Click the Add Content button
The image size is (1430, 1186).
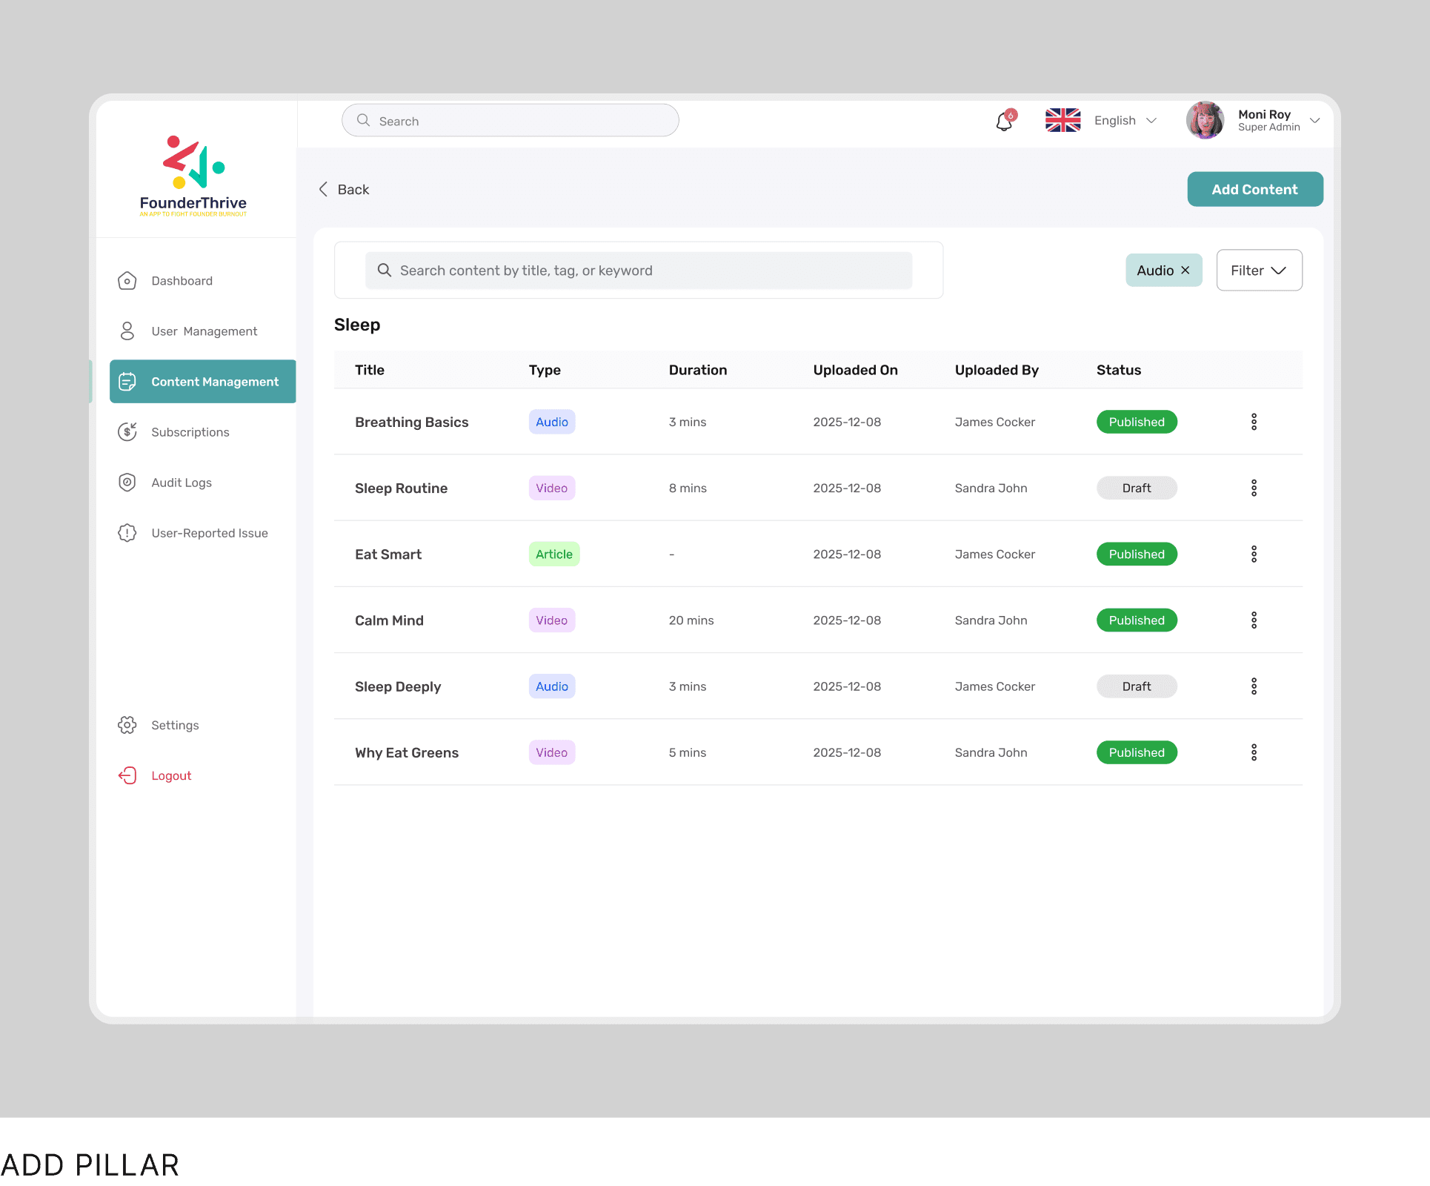pyautogui.click(x=1254, y=190)
